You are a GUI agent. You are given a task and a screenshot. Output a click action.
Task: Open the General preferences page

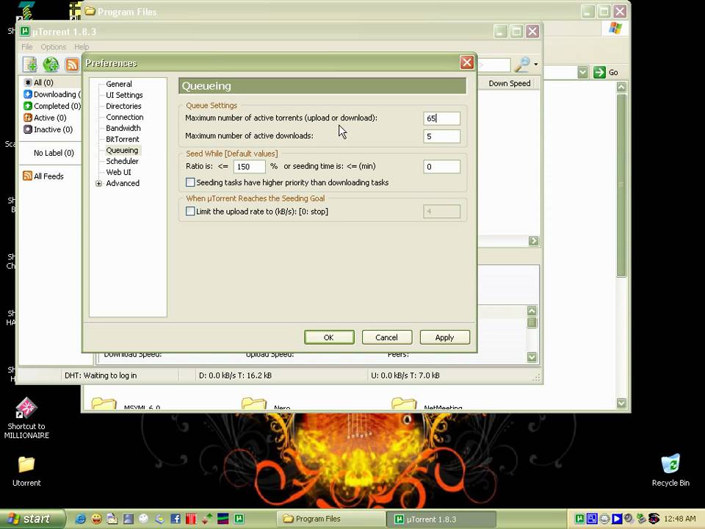coord(119,84)
